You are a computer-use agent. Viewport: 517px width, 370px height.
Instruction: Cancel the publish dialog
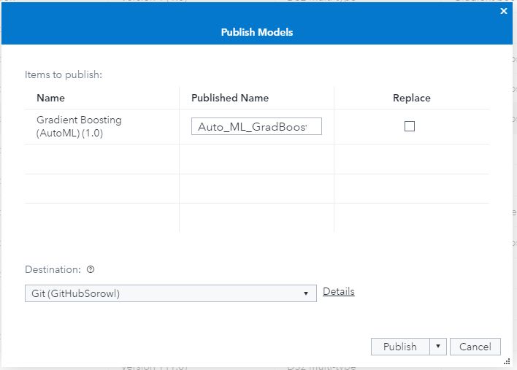pos(475,347)
